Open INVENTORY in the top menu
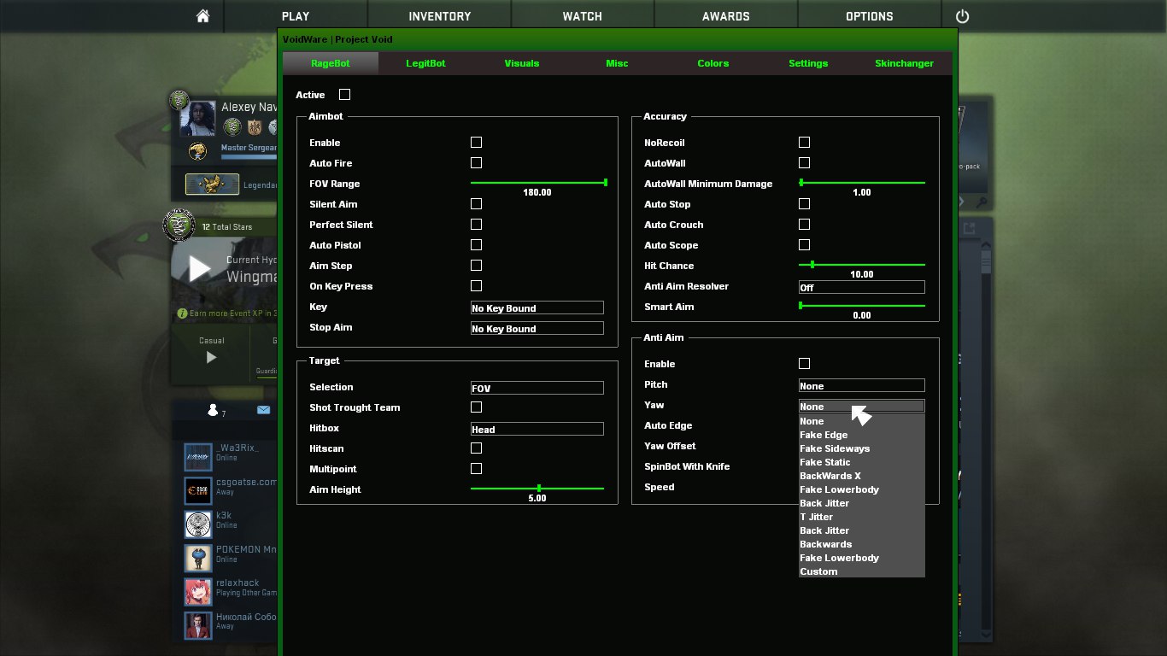 (439, 16)
